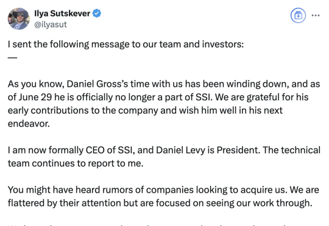Click the Ilya Sutskever display name
The width and height of the screenshot is (329, 226).
[62, 13]
